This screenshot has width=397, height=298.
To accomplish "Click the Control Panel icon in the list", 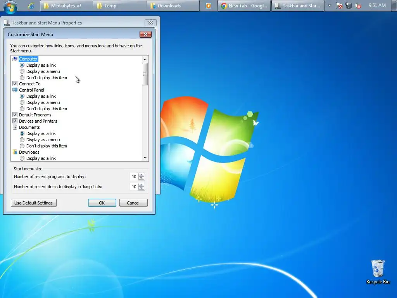I will [15, 90].
